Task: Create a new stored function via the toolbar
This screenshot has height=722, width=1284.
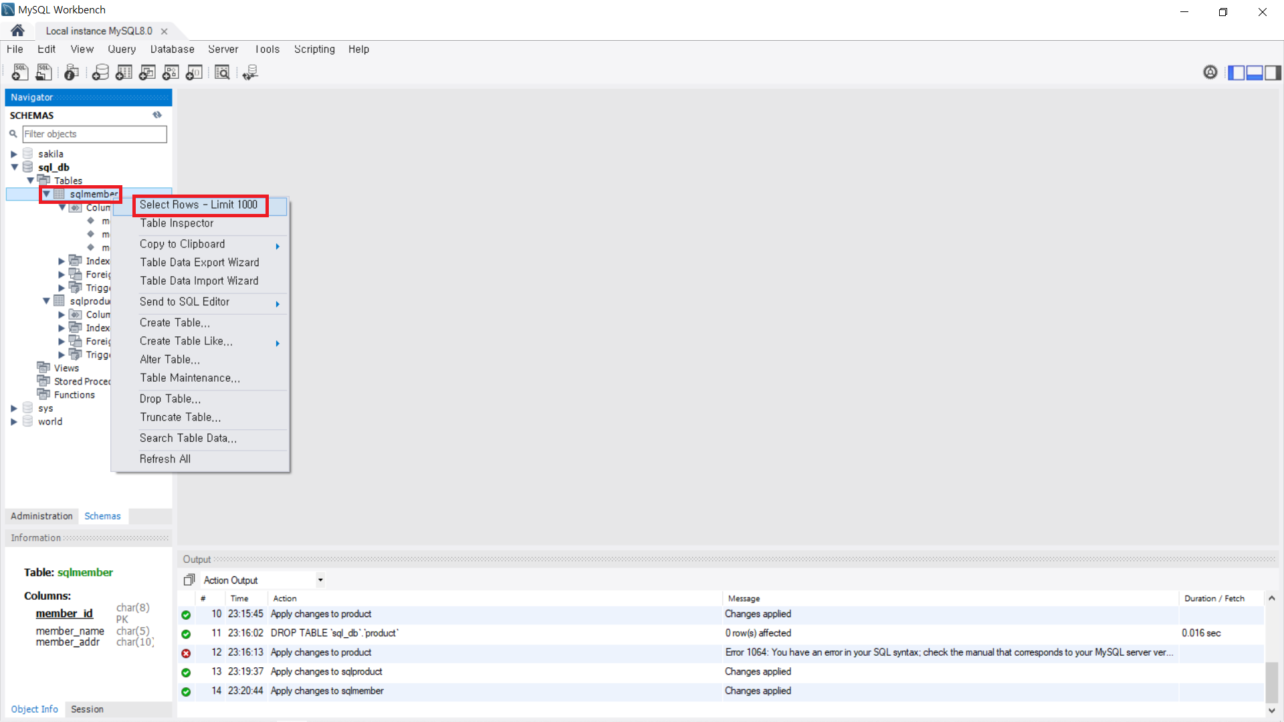Action: (x=194, y=72)
